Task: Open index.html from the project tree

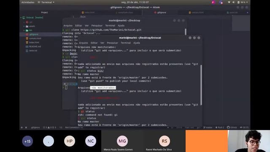Action: tap(34, 42)
